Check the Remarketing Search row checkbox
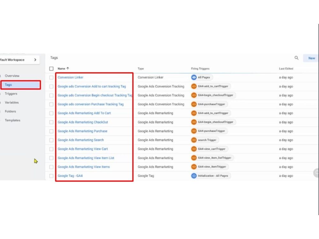319x239 pixels. point(51,140)
